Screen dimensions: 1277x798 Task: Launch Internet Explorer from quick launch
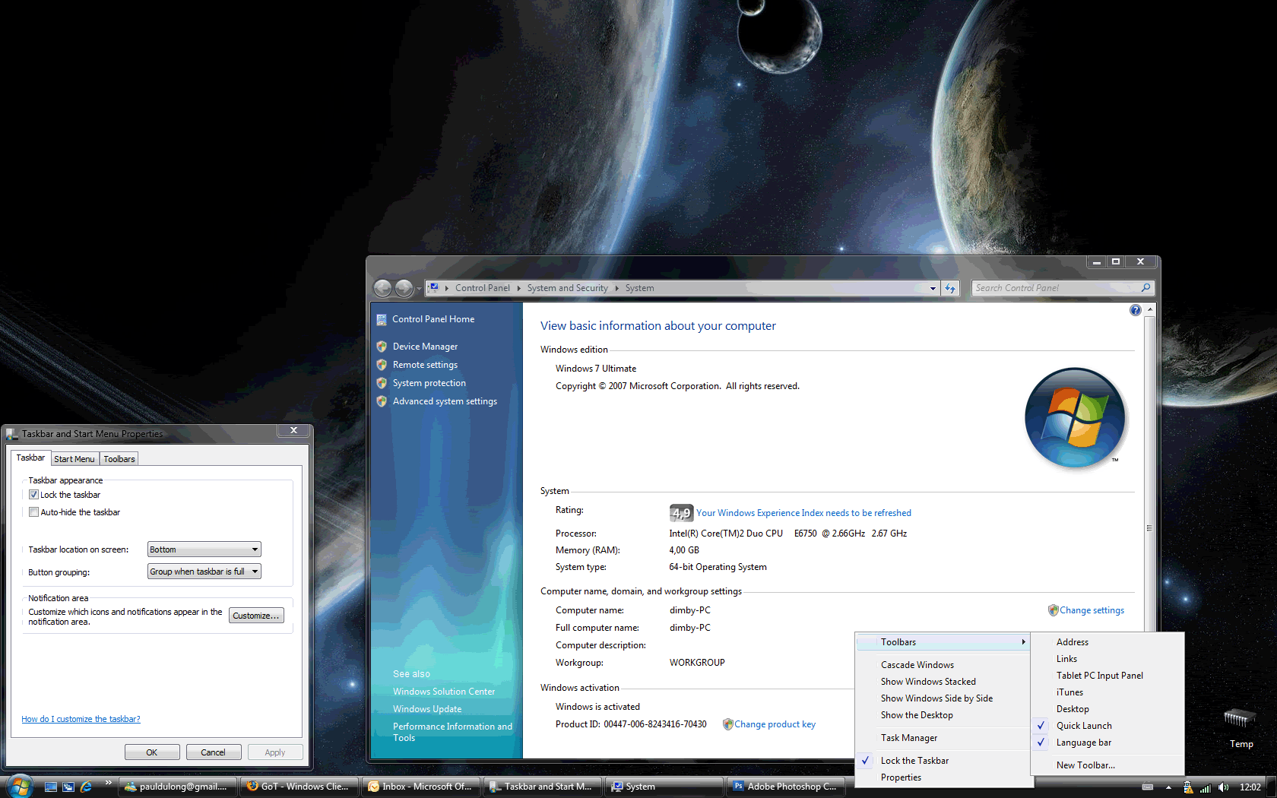86,787
